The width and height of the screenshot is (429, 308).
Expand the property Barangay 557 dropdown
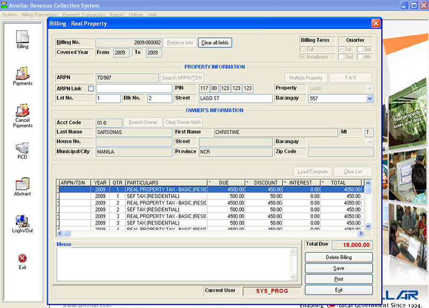tap(369, 99)
